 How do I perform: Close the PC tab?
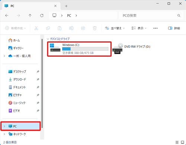coord(55,6)
